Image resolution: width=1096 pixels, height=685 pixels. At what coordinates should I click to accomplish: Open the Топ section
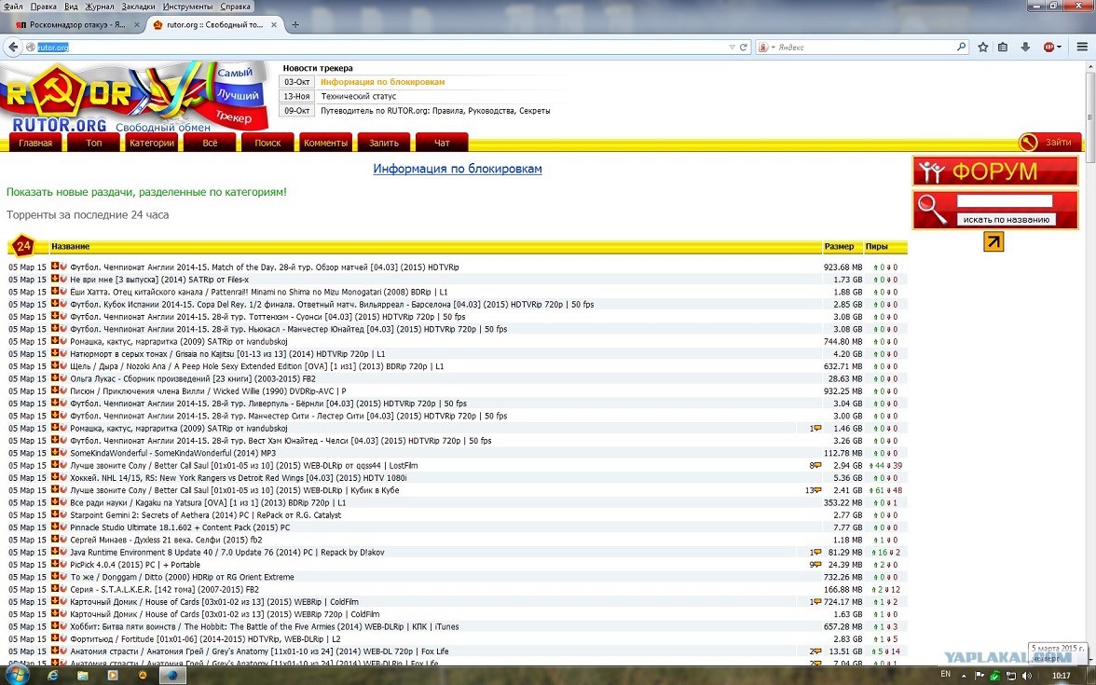point(93,143)
